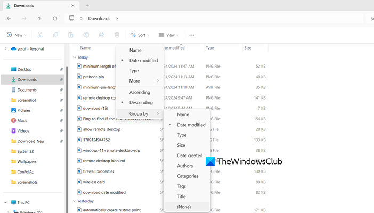Group by Name in submenu

[187, 114]
